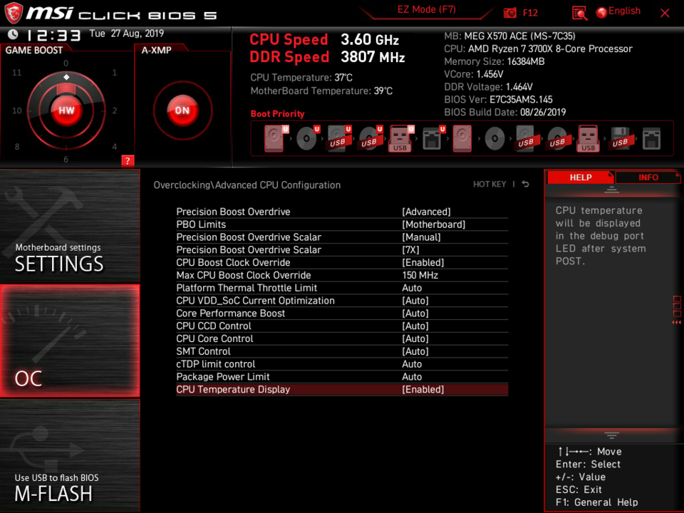The height and width of the screenshot is (513, 684).
Task: Open Game Boost help question mark
Action: click(x=128, y=160)
